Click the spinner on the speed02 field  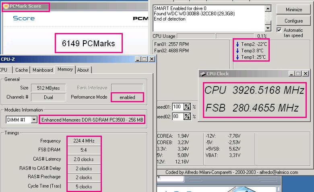click(187, 116)
